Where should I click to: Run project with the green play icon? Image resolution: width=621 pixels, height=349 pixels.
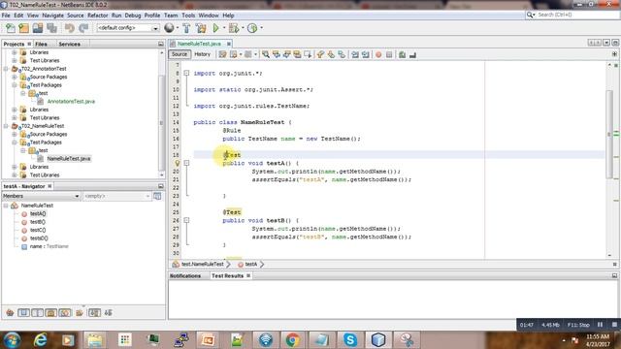coord(215,28)
